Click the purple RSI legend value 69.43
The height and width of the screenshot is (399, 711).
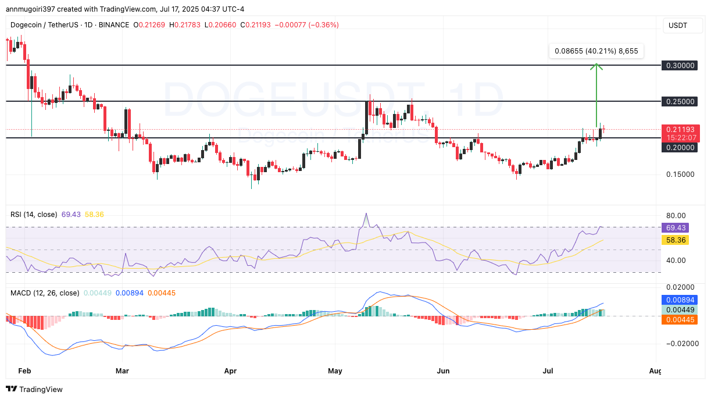point(72,215)
